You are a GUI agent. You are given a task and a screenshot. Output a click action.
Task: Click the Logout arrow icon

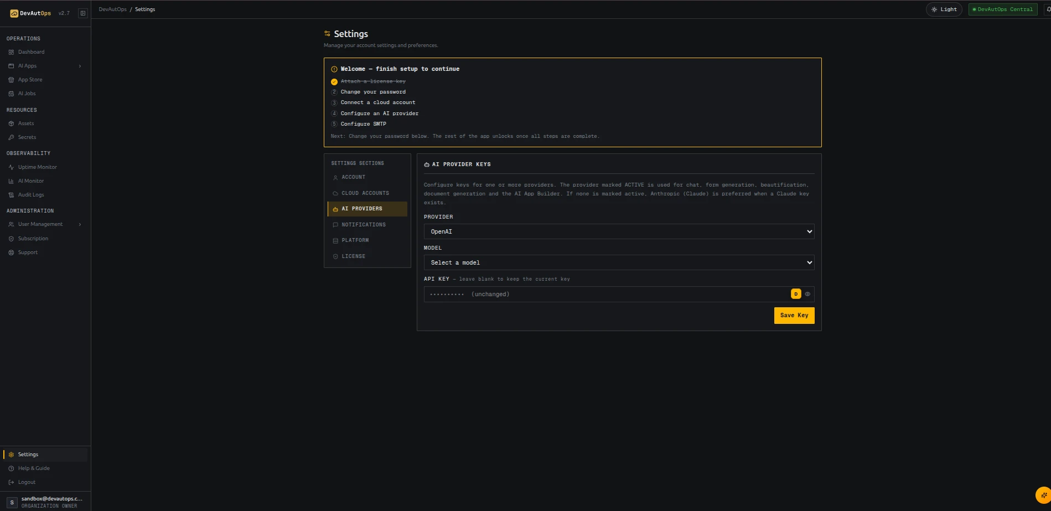(x=11, y=482)
